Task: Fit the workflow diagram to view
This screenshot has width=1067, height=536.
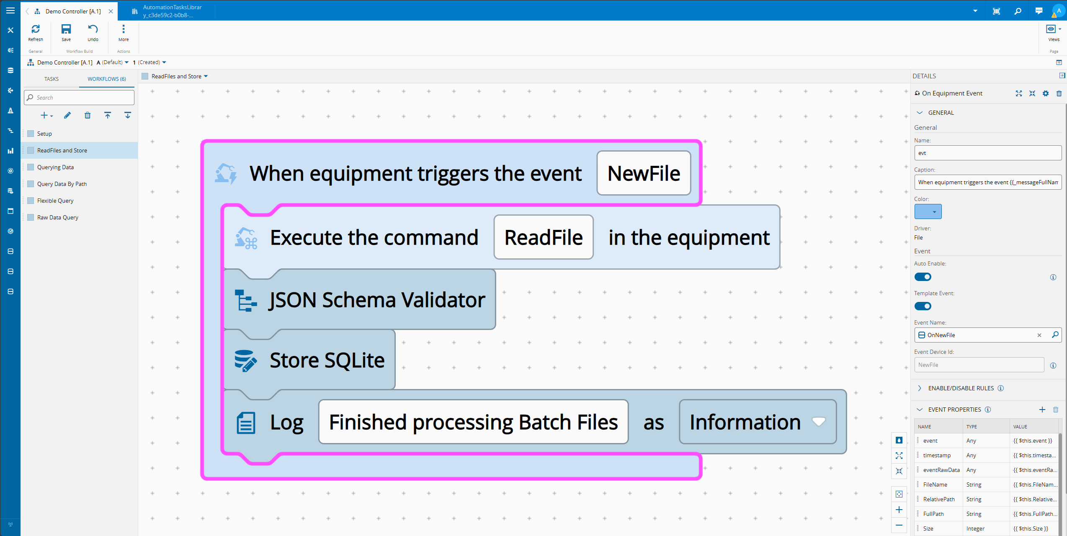Action: coord(899,456)
